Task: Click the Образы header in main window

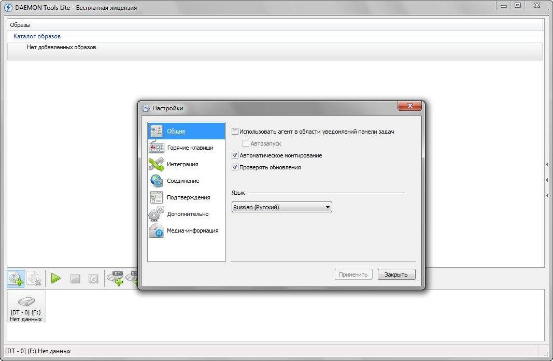Action: (x=20, y=25)
